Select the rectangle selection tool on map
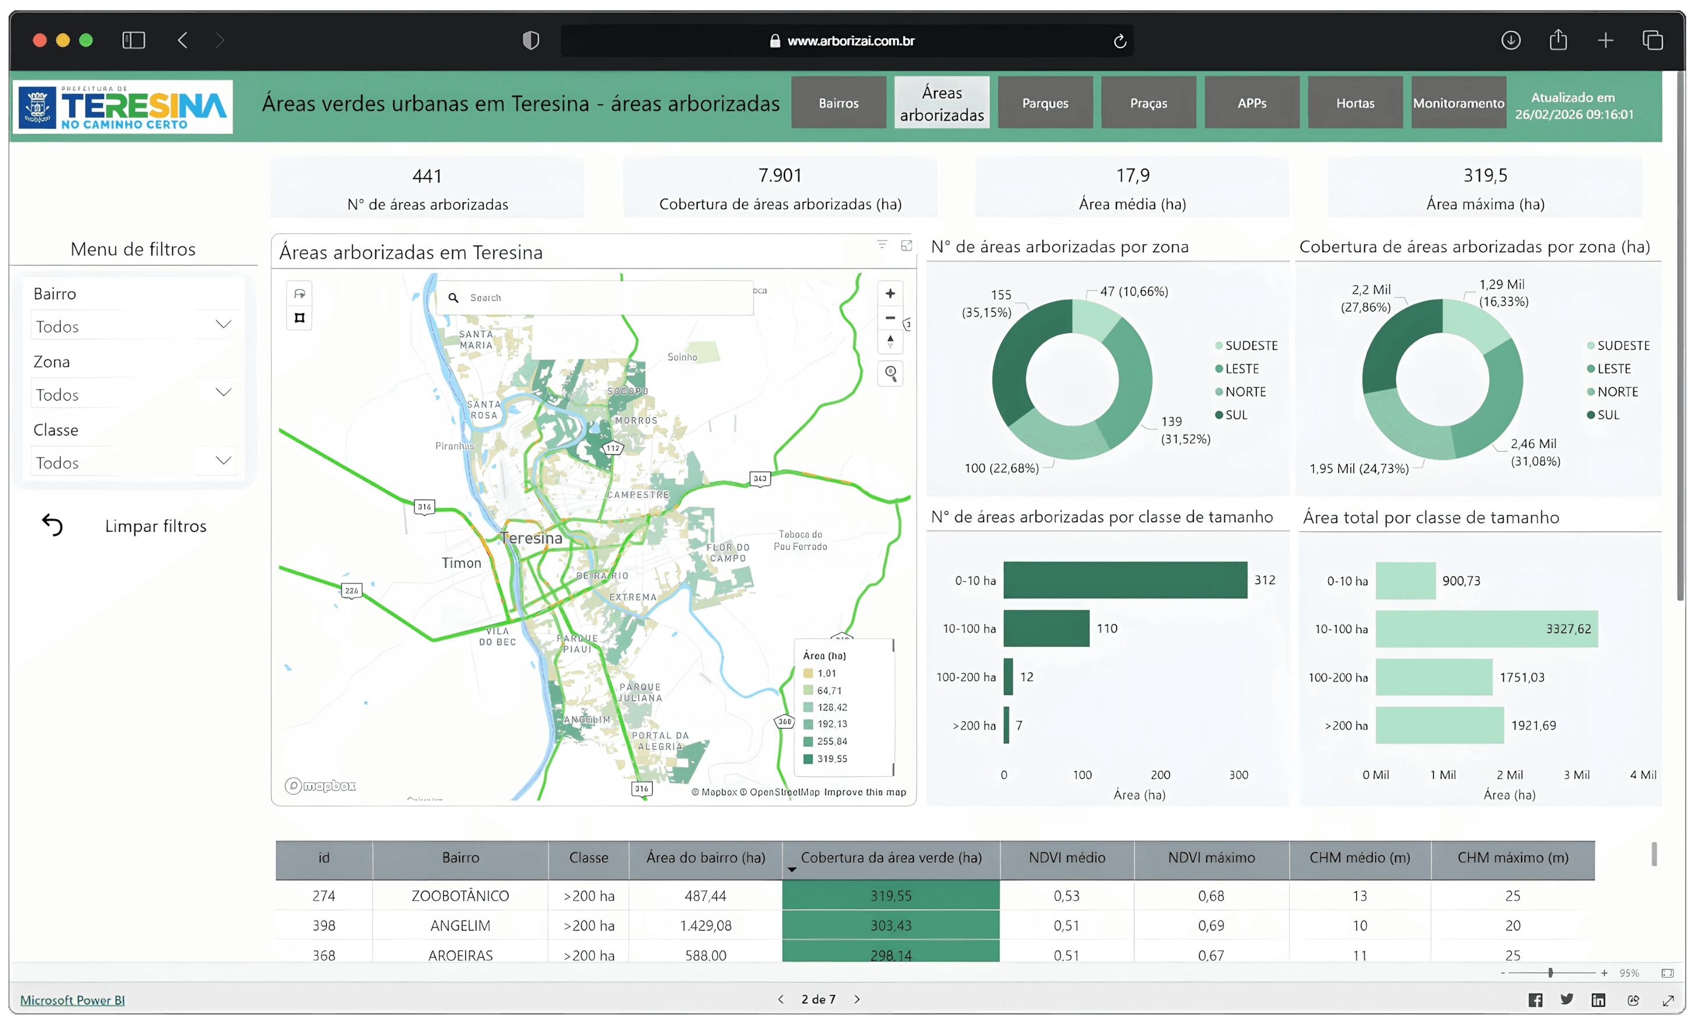Viewport: 1697px width, 1027px height. [x=299, y=318]
